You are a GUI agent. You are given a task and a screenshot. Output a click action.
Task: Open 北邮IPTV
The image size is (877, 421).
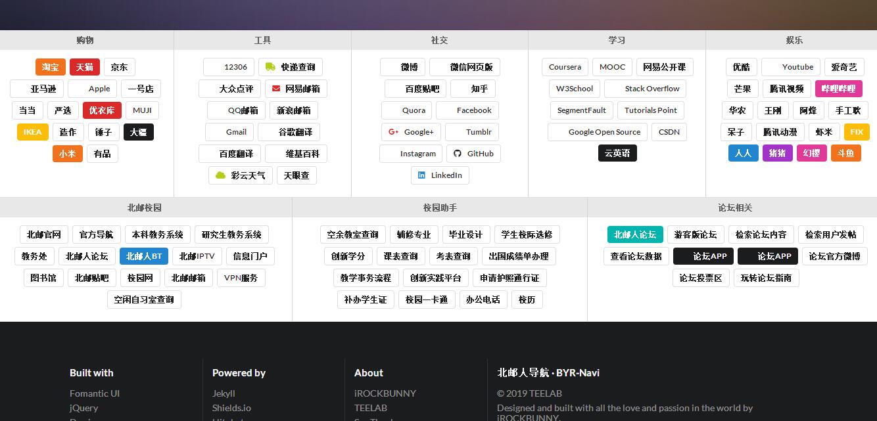pyautogui.click(x=197, y=256)
